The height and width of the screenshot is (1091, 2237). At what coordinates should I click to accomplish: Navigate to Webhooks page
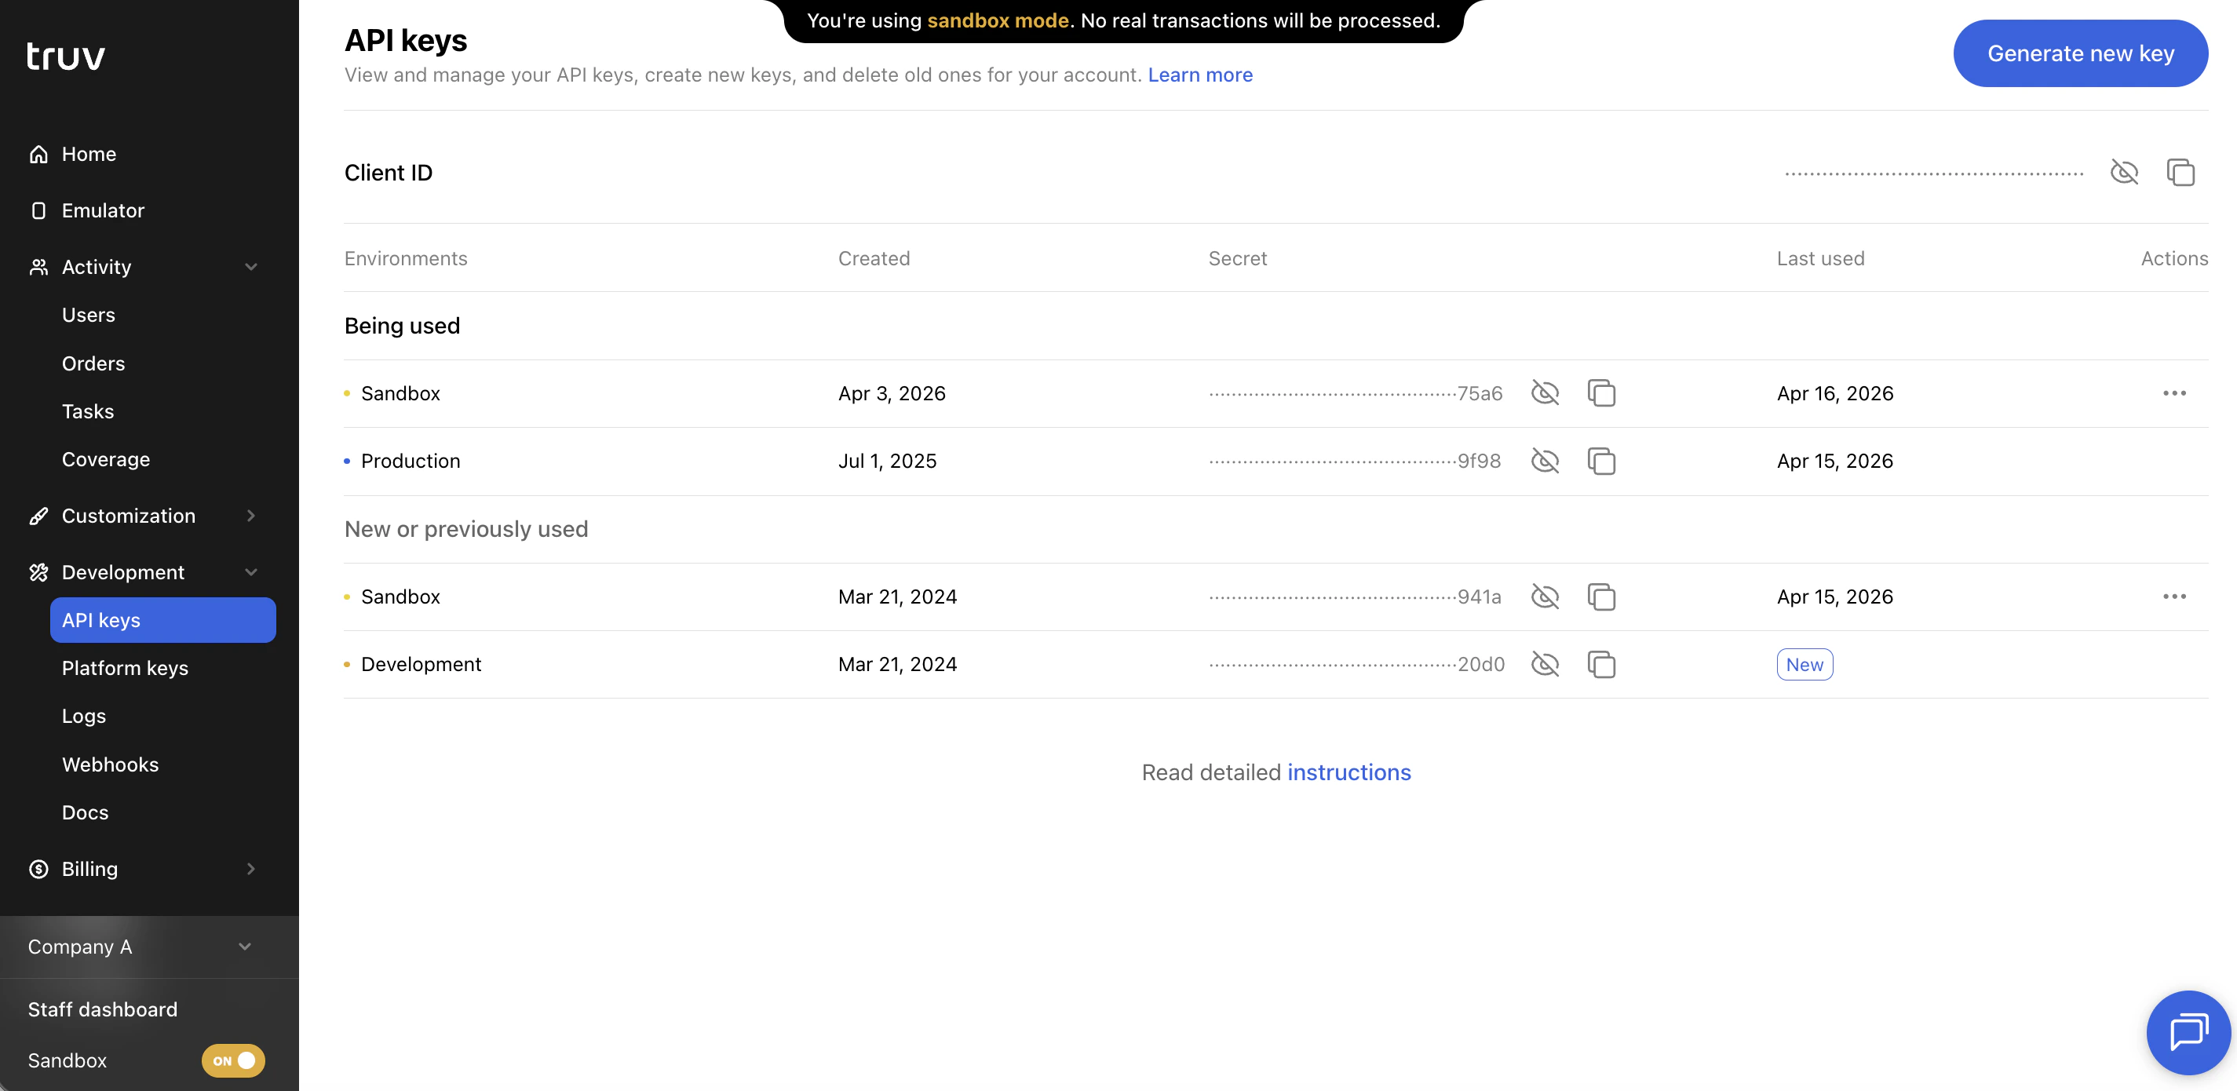[111, 764]
